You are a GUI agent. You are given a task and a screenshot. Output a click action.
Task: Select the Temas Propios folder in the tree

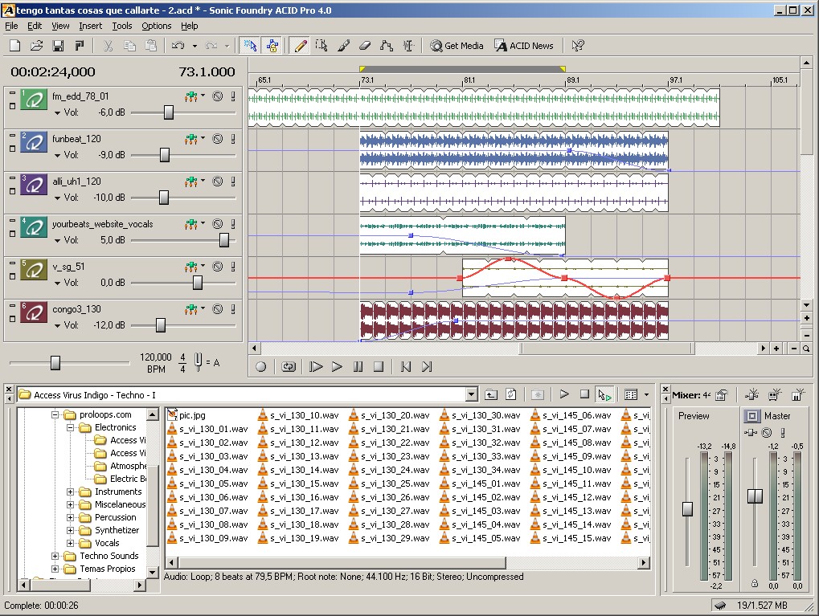pyautogui.click(x=107, y=569)
